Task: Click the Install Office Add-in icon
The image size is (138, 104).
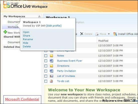Action: click(115, 34)
